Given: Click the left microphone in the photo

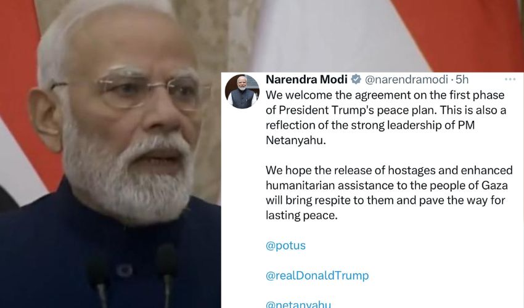Looking at the screenshot, I should coord(99,281).
